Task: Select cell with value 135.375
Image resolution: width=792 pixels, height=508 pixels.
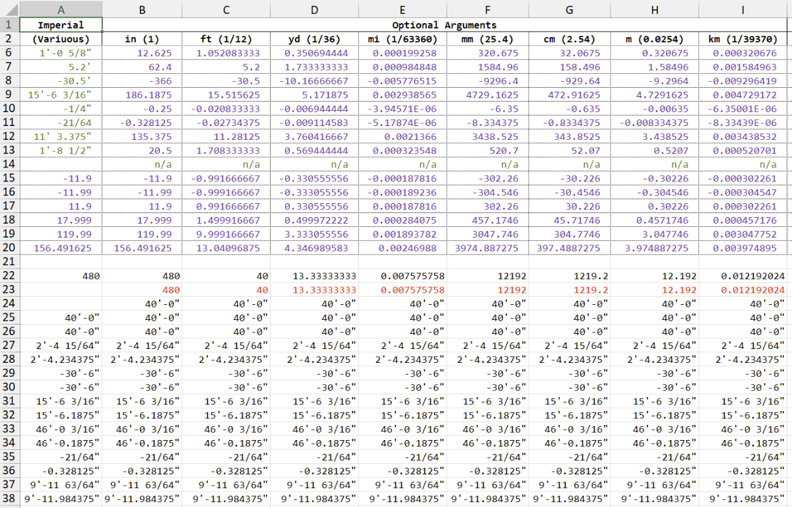Action: 142,136
